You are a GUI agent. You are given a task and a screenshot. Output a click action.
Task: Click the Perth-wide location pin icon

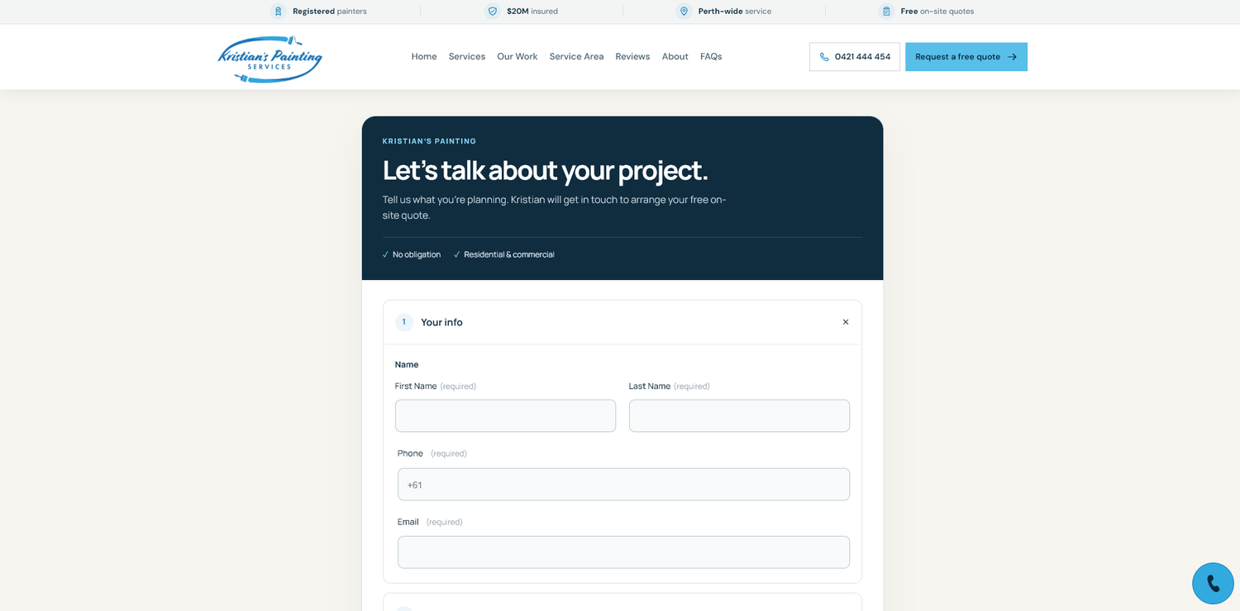click(684, 12)
